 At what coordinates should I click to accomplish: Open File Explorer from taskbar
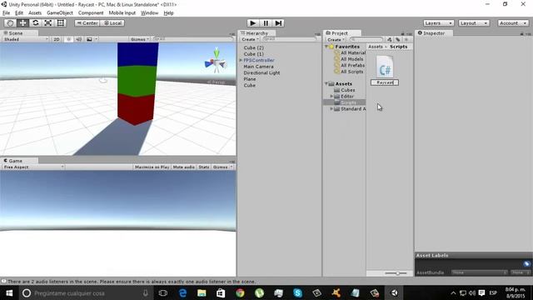coord(202,292)
